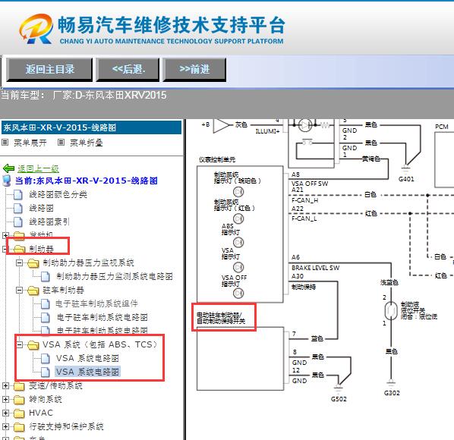Expand the 发动机 folder

[x=5, y=235]
